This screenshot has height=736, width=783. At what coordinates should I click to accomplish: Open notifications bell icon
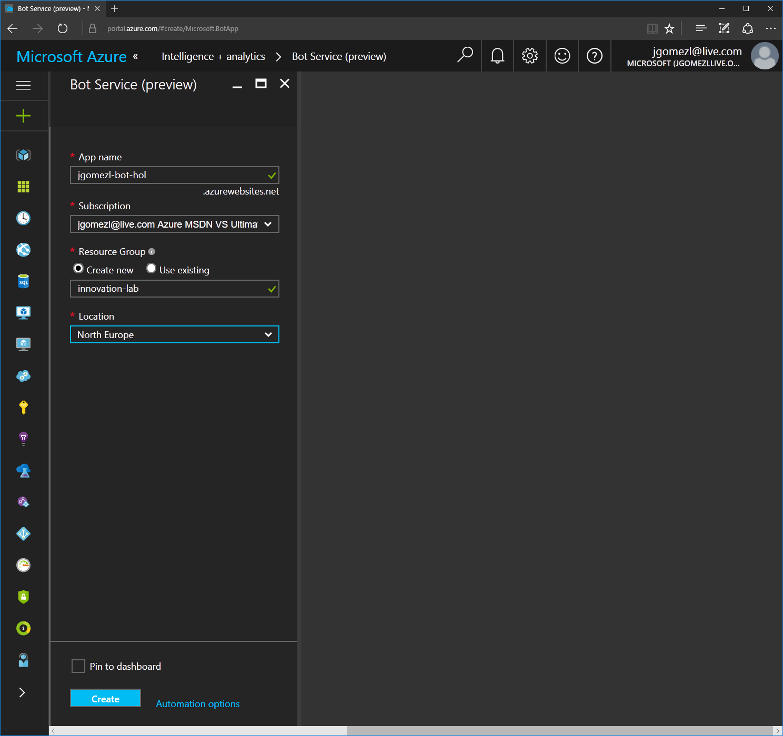click(497, 55)
